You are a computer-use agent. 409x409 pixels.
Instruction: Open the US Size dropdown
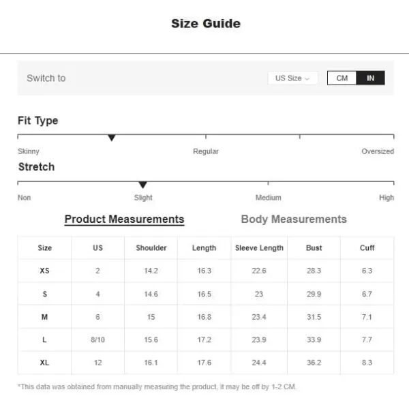tap(292, 78)
